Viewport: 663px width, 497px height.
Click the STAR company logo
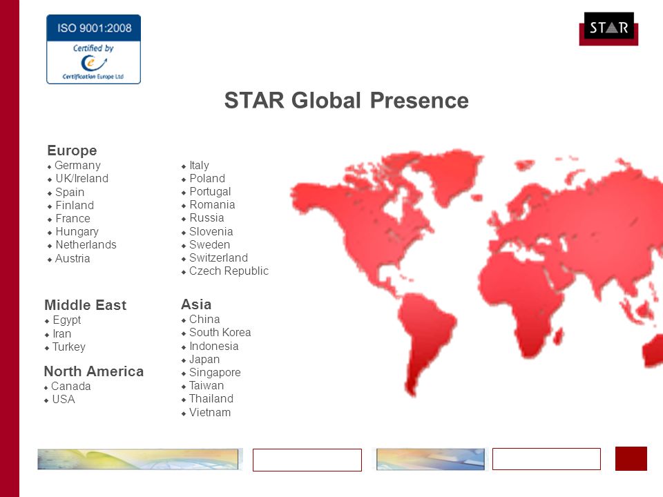click(x=608, y=28)
